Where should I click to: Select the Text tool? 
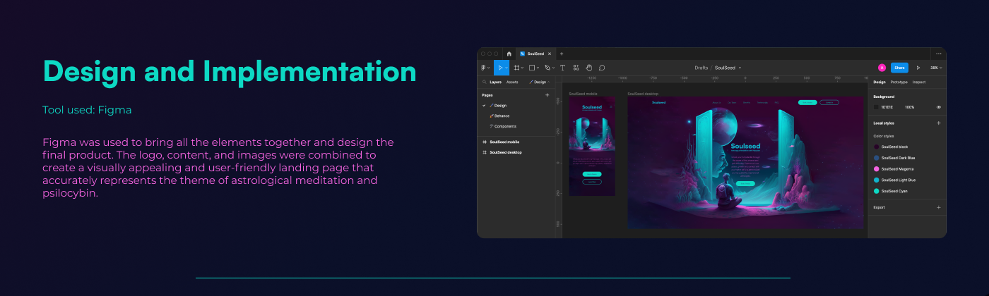pos(562,68)
